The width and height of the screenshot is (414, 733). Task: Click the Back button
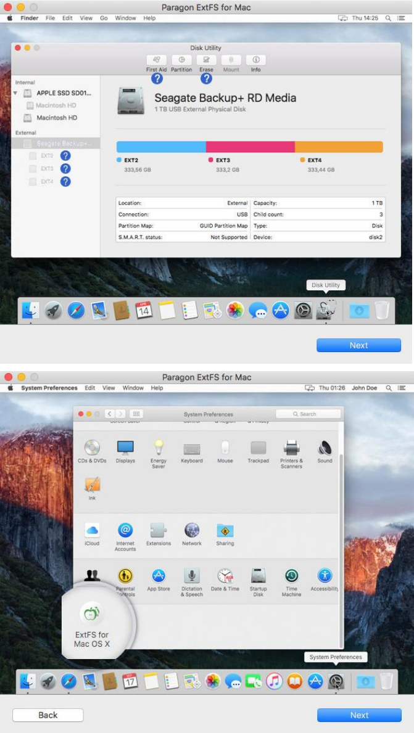[x=48, y=715]
